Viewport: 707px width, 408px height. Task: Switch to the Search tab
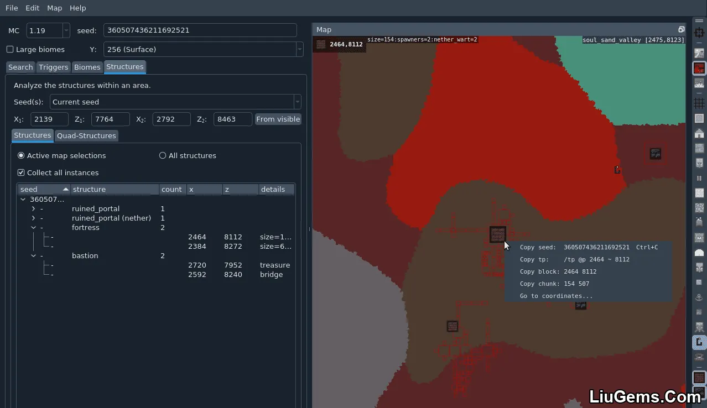(x=20, y=67)
